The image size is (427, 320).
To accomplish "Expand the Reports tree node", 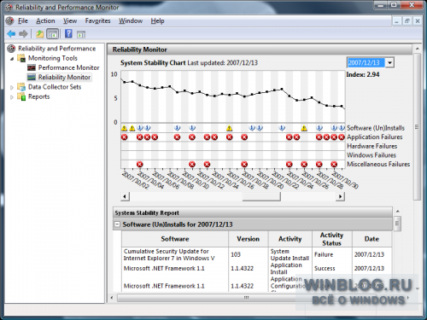I will pos(12,97).
